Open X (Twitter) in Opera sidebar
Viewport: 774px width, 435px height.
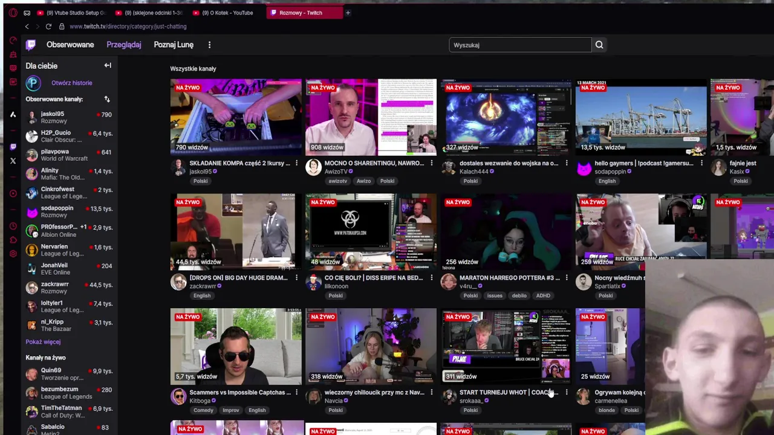point(13,161)
